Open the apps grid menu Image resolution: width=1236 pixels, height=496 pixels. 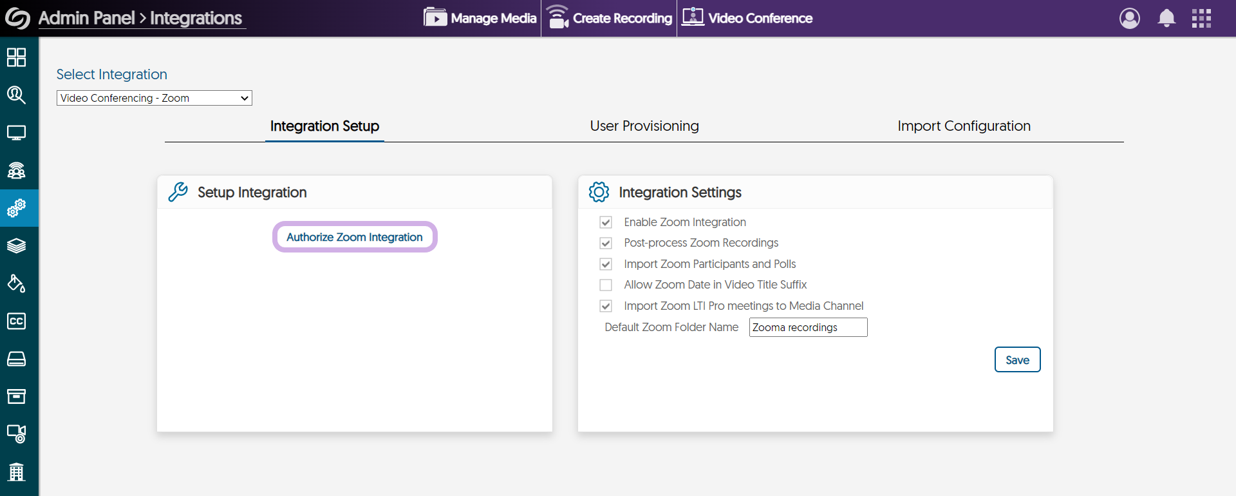(x=1201, y=18)
